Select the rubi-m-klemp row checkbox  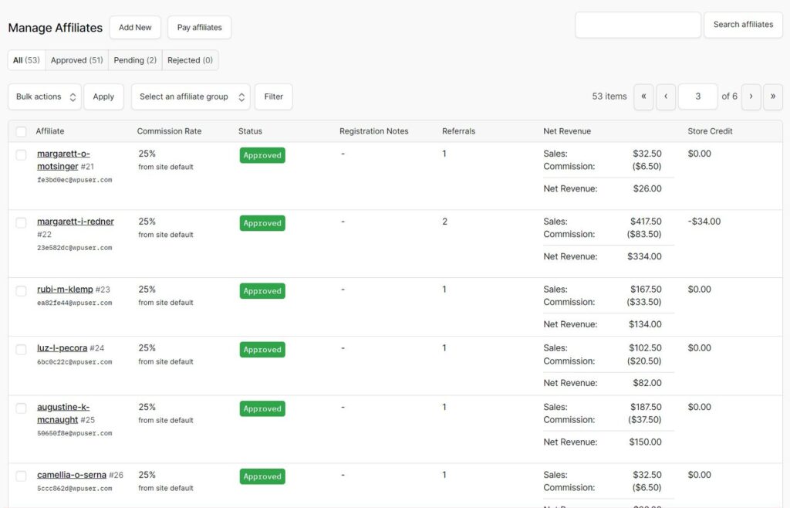click(x=21, y=291)
